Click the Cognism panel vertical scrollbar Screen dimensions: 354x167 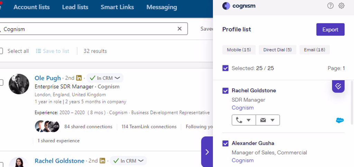click(x=352, y=102)
